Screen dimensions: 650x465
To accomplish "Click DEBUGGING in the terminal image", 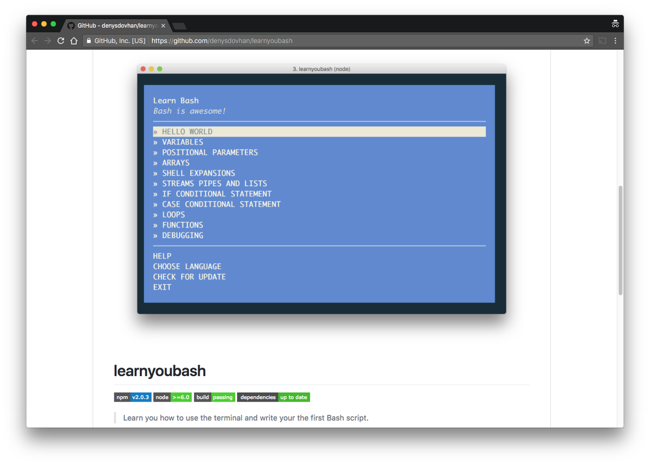I will (x=183, y=235).
